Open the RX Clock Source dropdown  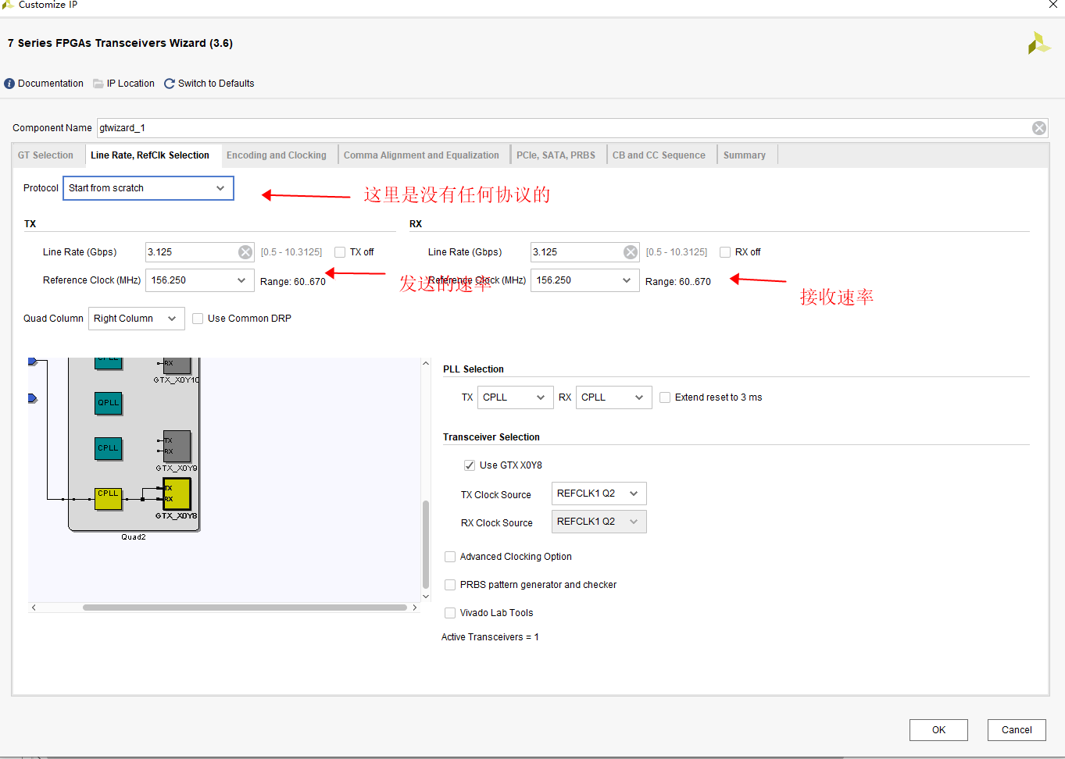[x=599, y=522]
